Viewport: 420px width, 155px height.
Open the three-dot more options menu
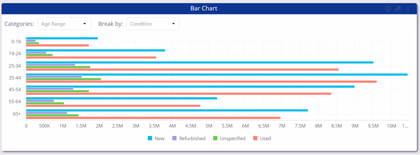408,9
